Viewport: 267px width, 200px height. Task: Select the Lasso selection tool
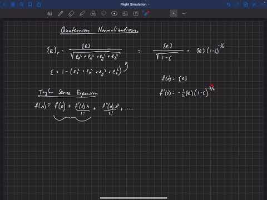(103, 13)
